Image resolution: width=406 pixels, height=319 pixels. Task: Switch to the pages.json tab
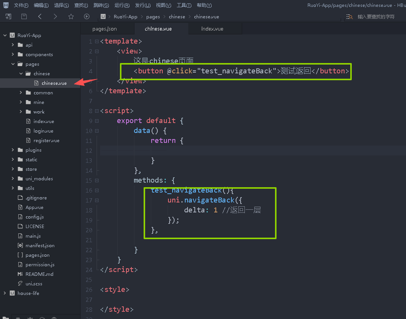[104, 29]
